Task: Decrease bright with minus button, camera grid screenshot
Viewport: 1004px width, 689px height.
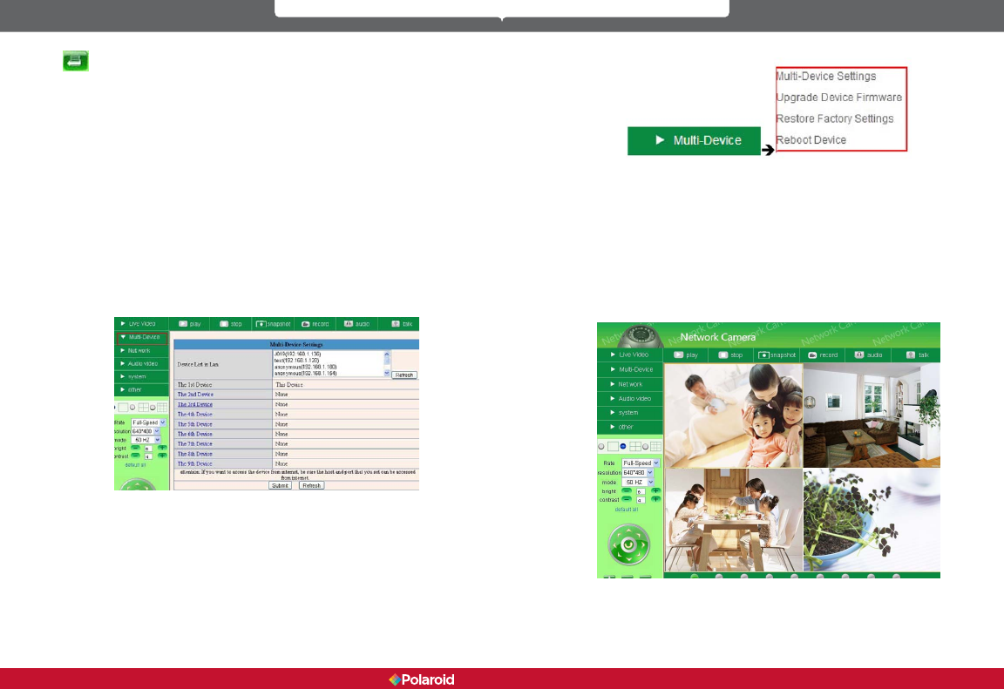Action: 627,490
